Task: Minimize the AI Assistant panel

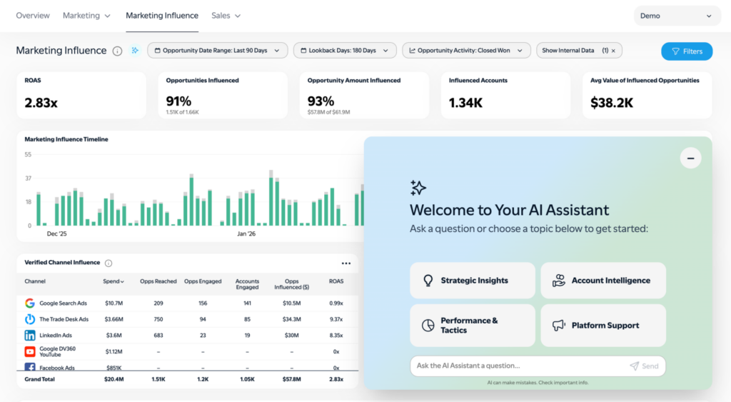Action: point(690,158)
